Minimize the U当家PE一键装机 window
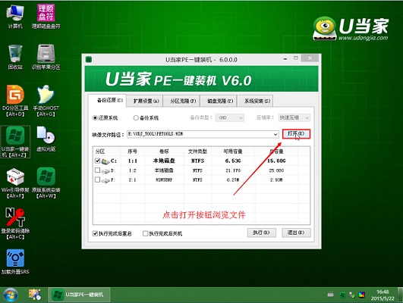 [x=285, y=59]
